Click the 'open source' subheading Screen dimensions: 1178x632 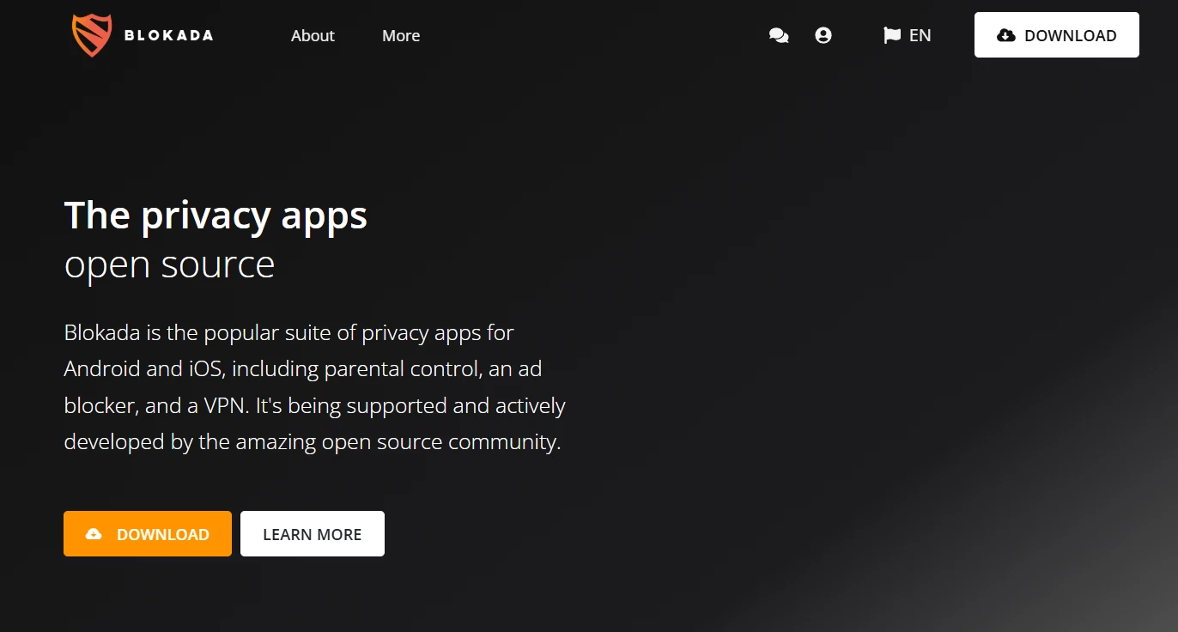click(169, 264)
